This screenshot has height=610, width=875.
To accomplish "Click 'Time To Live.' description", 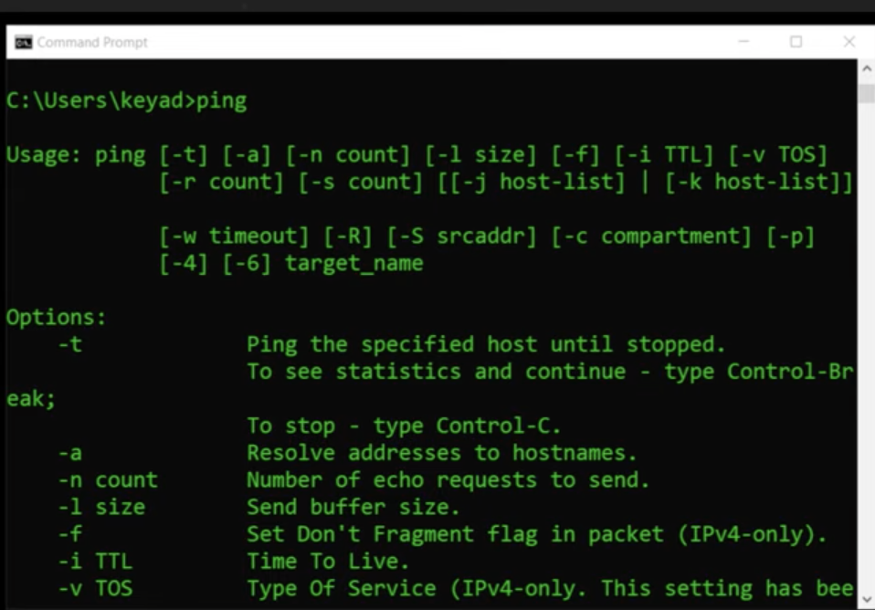I will [x=328, y=562].
